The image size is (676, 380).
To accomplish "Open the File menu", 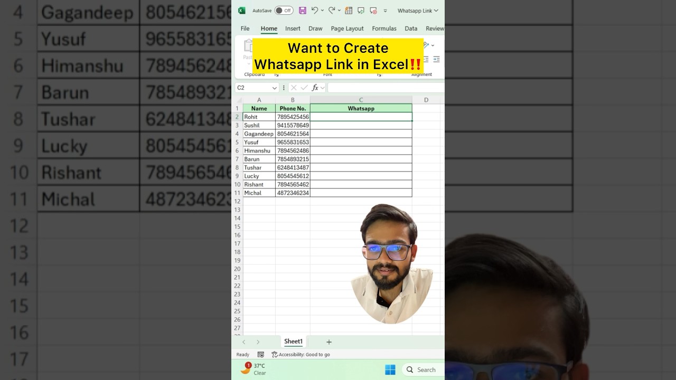I will pos(245,28).
